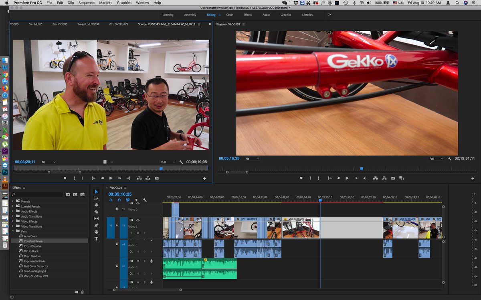Screen dimensions: 481x300
Task: Click Extract button in Program monitor
Action: (x=384, y=178)
